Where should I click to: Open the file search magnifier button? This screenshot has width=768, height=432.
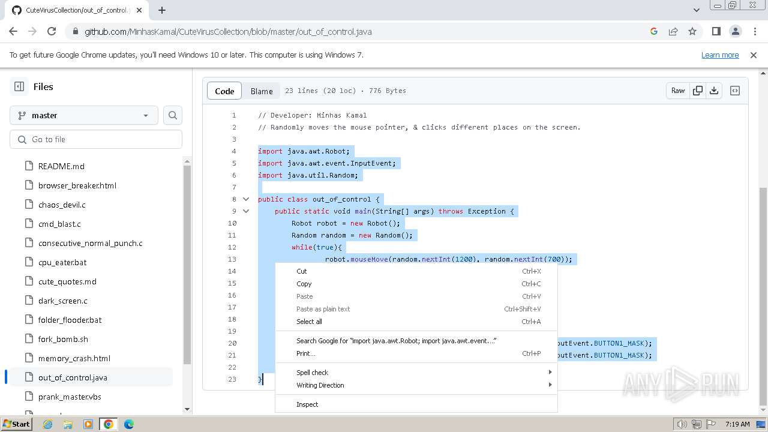tap(173, 115)
